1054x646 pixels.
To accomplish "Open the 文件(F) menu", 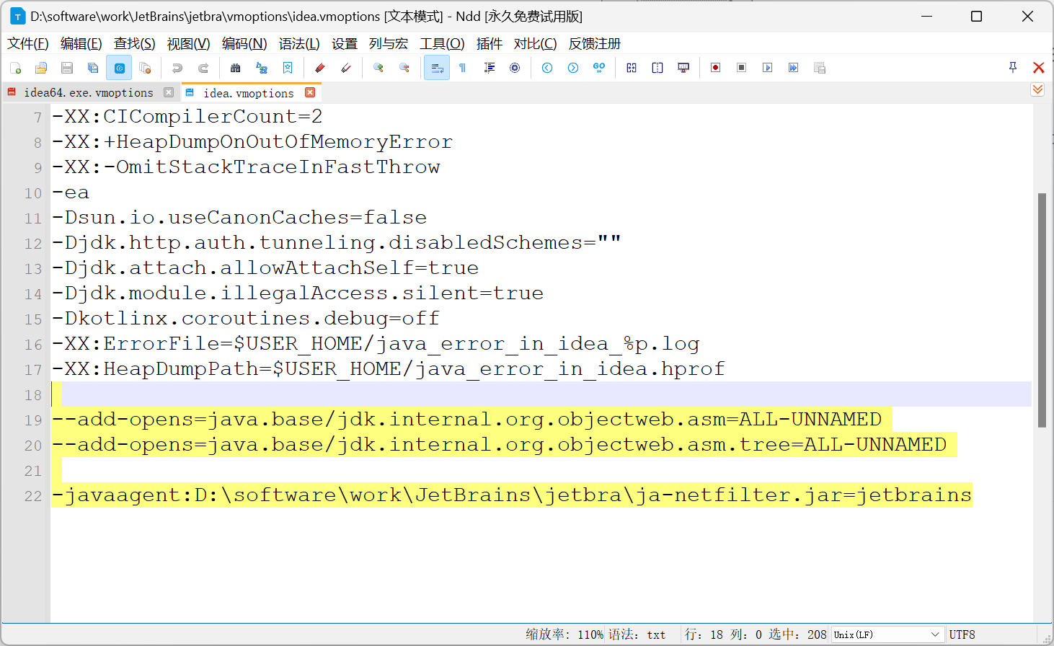I will click(27, 44).
